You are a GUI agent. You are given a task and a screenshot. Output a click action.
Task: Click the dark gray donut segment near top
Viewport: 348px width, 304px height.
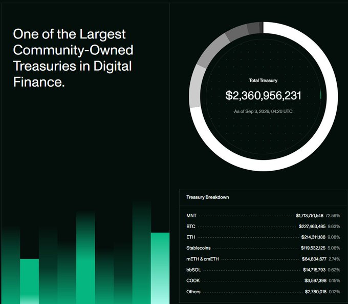click(253, 28)
